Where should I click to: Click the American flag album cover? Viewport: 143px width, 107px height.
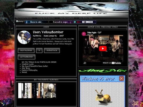click(38, 91)
